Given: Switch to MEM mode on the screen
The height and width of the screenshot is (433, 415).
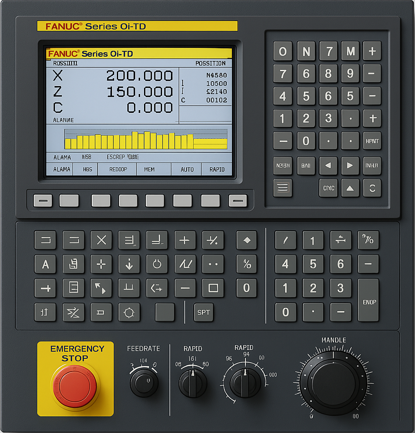Looking at the screenshot, I should point(154,169).
